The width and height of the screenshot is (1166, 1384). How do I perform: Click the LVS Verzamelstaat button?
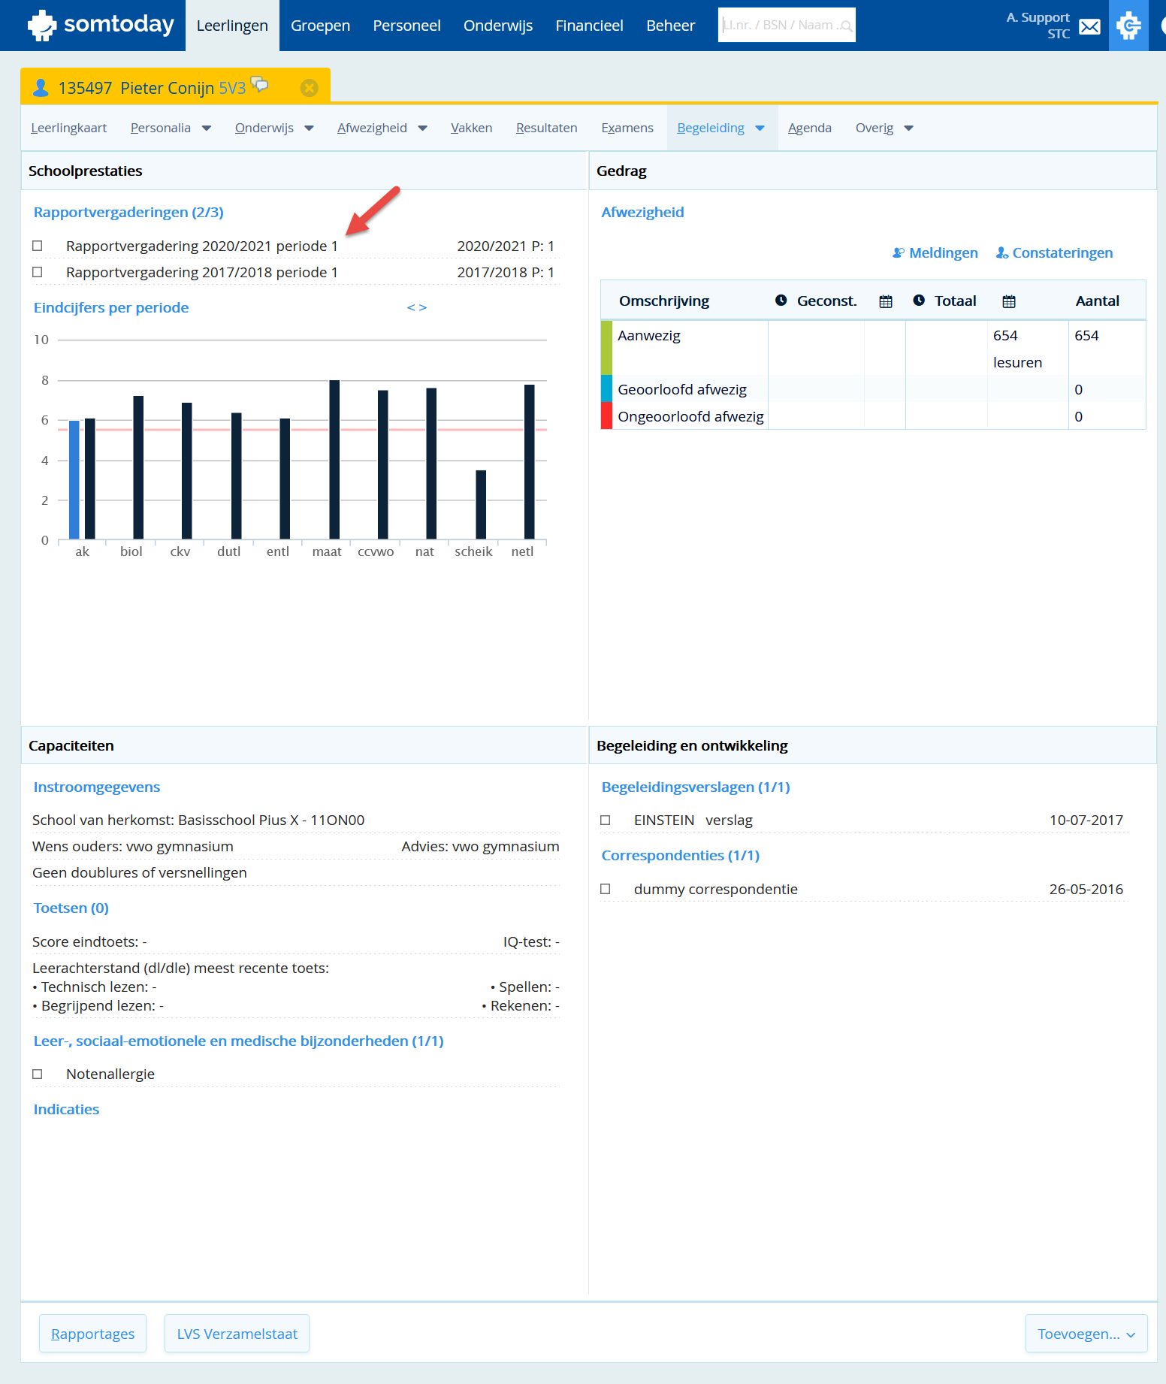coord(237,1334)
